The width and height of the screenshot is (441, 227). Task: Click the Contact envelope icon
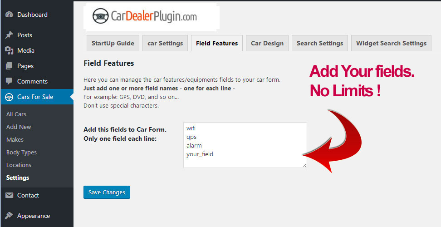(9, 195)
